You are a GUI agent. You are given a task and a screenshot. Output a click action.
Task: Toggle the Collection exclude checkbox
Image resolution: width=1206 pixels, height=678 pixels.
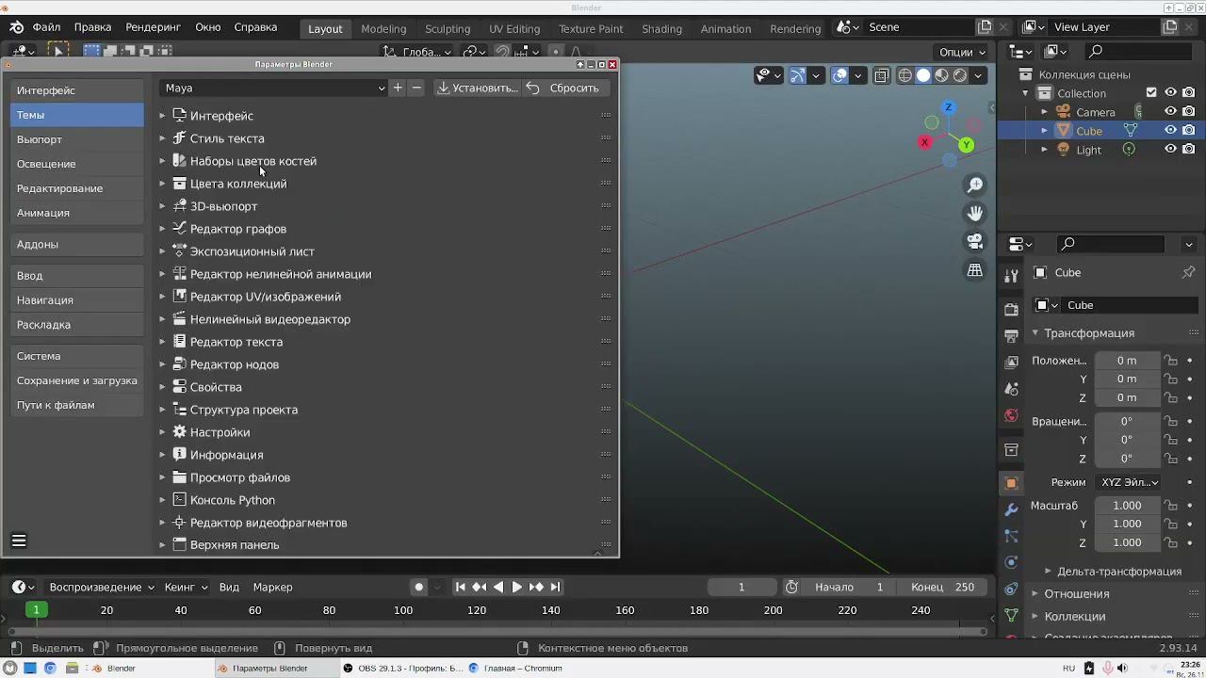[1151, 92]
